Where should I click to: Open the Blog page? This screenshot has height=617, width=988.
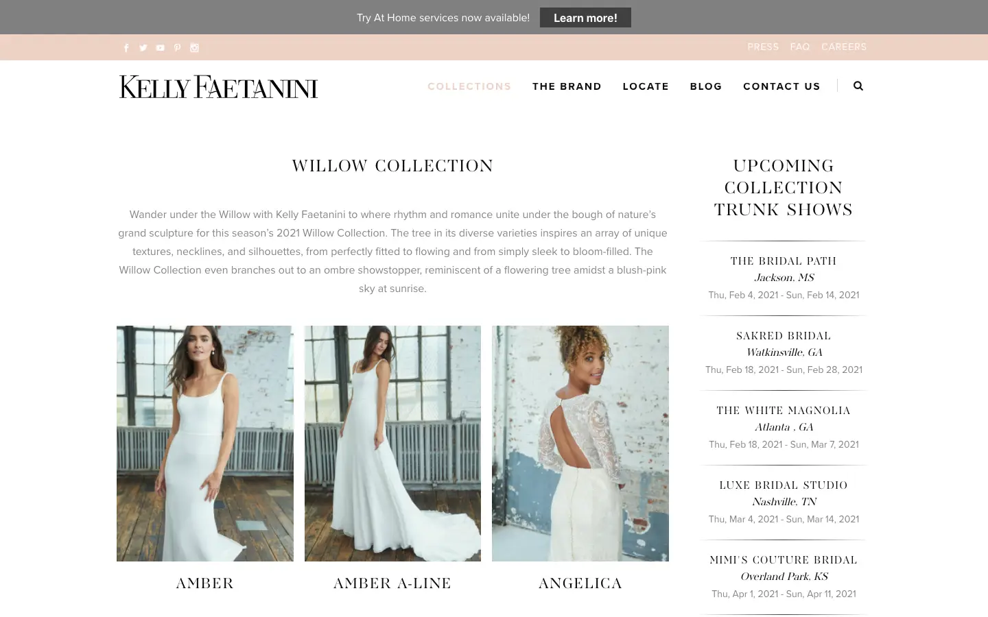(706, 86)
